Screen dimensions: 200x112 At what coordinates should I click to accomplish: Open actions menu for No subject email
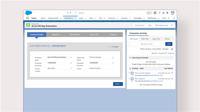pos(172,79)
